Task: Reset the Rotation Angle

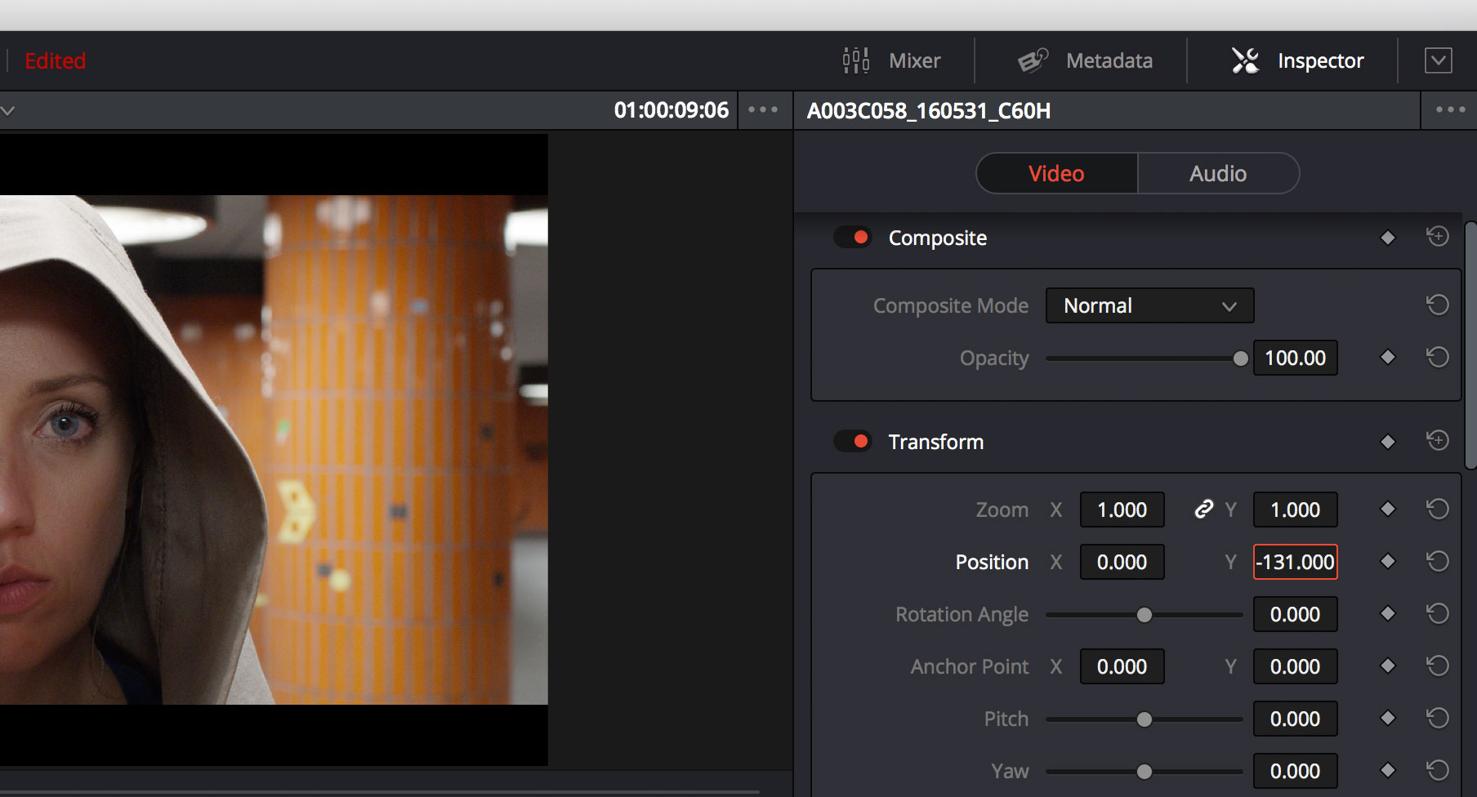Action: pyautogui.click(x=1438, y=613)
